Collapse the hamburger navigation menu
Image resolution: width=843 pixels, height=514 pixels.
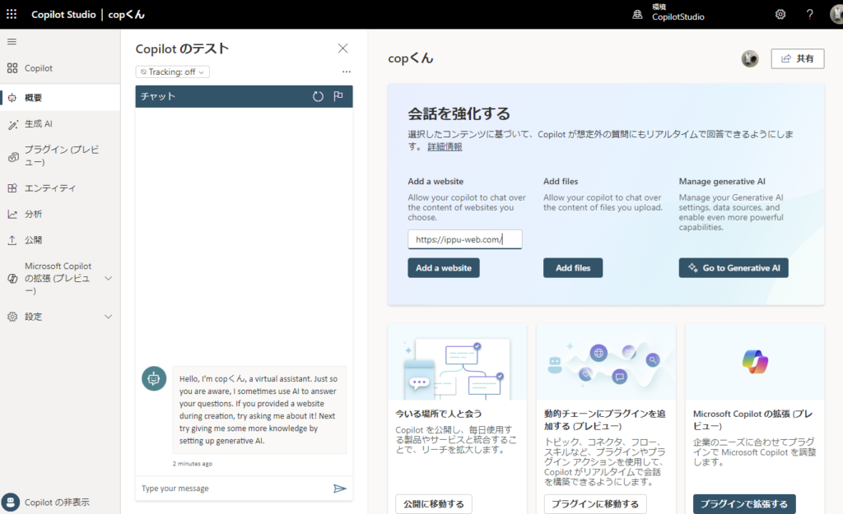[12, 41]
